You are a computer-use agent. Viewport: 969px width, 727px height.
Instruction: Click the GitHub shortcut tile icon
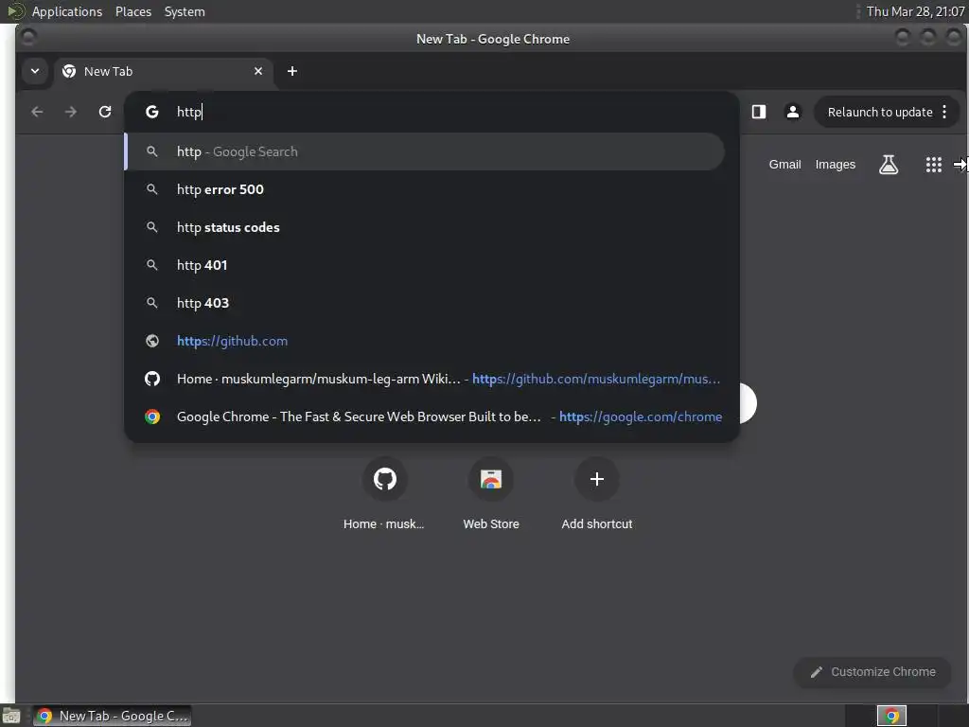tap(385, 479)
